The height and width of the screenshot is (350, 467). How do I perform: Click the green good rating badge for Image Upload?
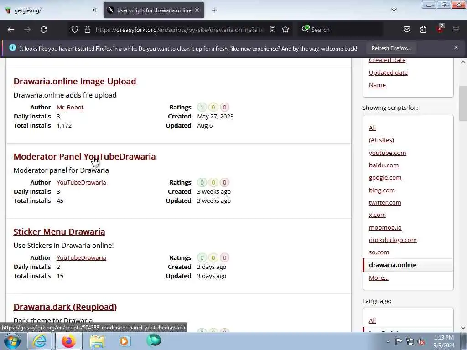click(x=202, y=107)
